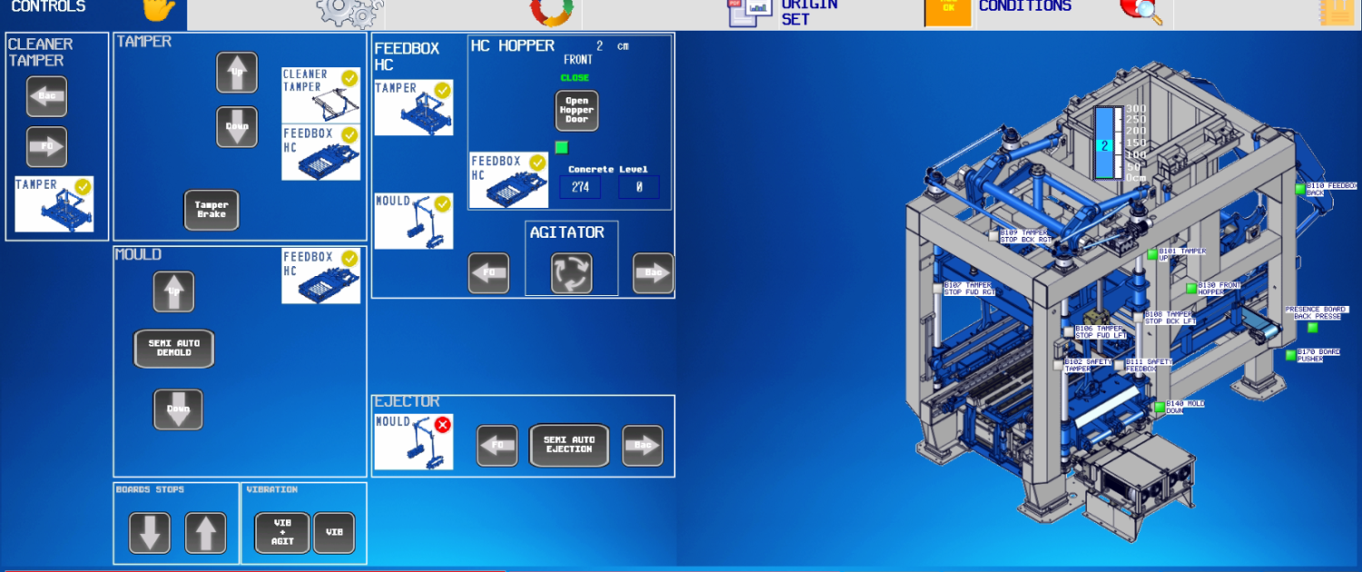Switch to the Origin Set tab

781,11
